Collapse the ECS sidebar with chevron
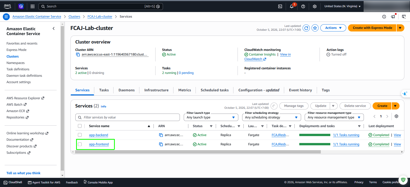Image resolution: width=410 pixels, height=187 pixels. [54, 28]
